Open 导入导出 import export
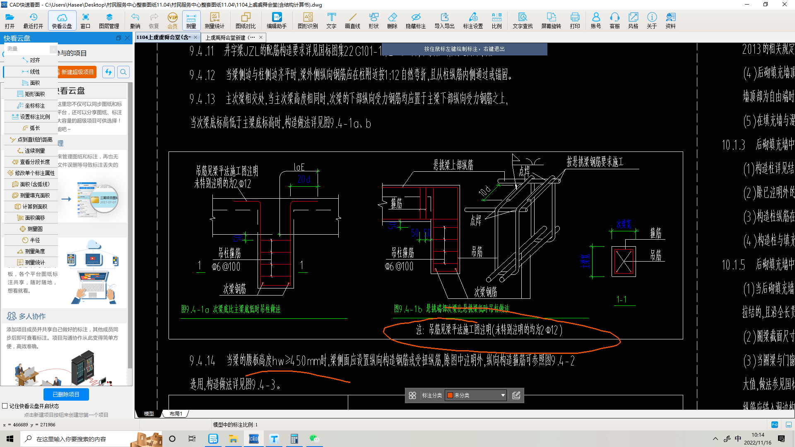Screen dimensions: 795x447 (x=444, y=20)
